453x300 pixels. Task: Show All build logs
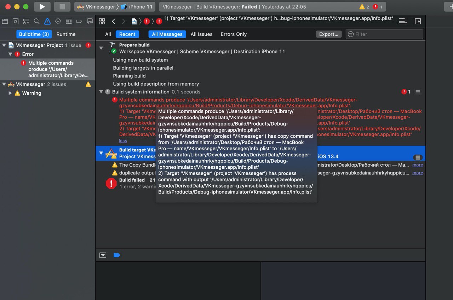[108, 34]
